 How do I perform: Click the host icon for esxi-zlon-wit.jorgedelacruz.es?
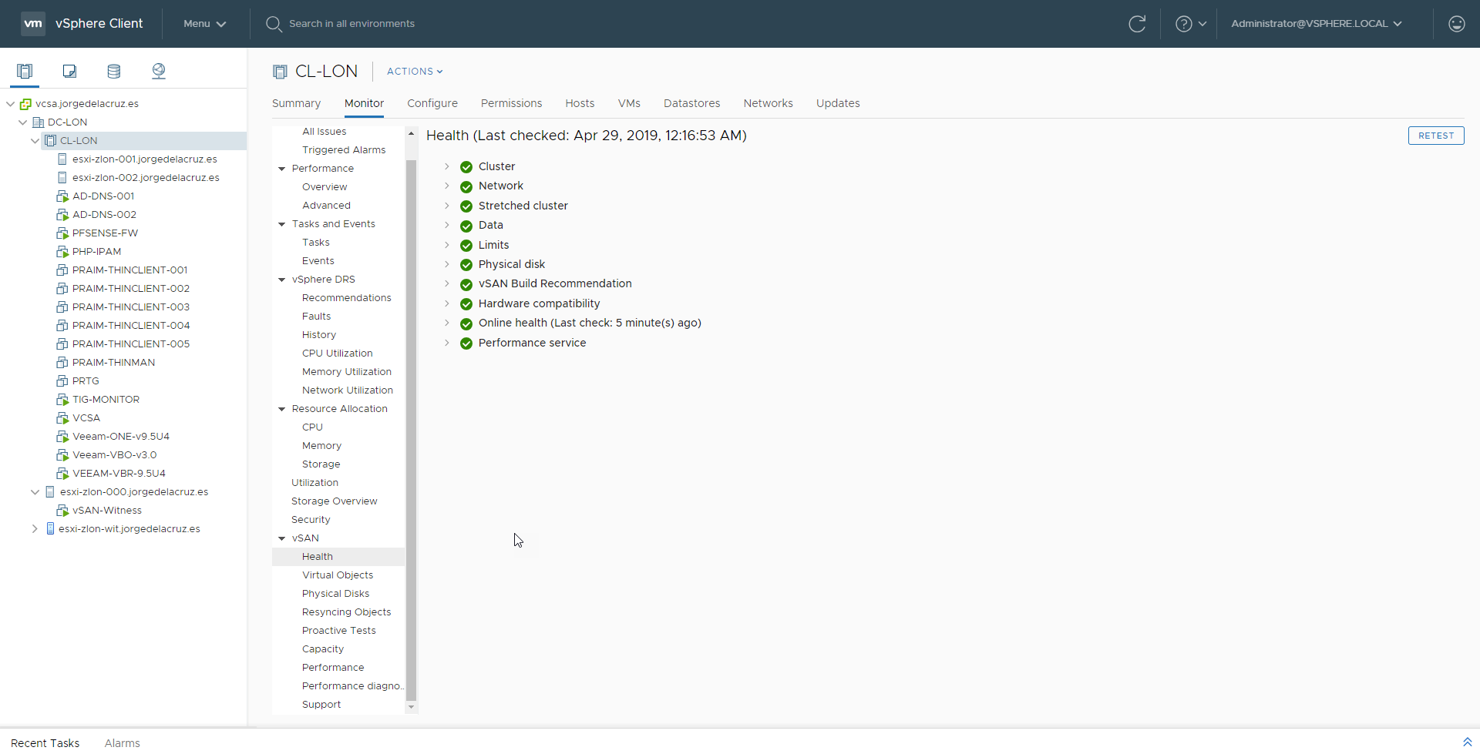click(50, 529)
